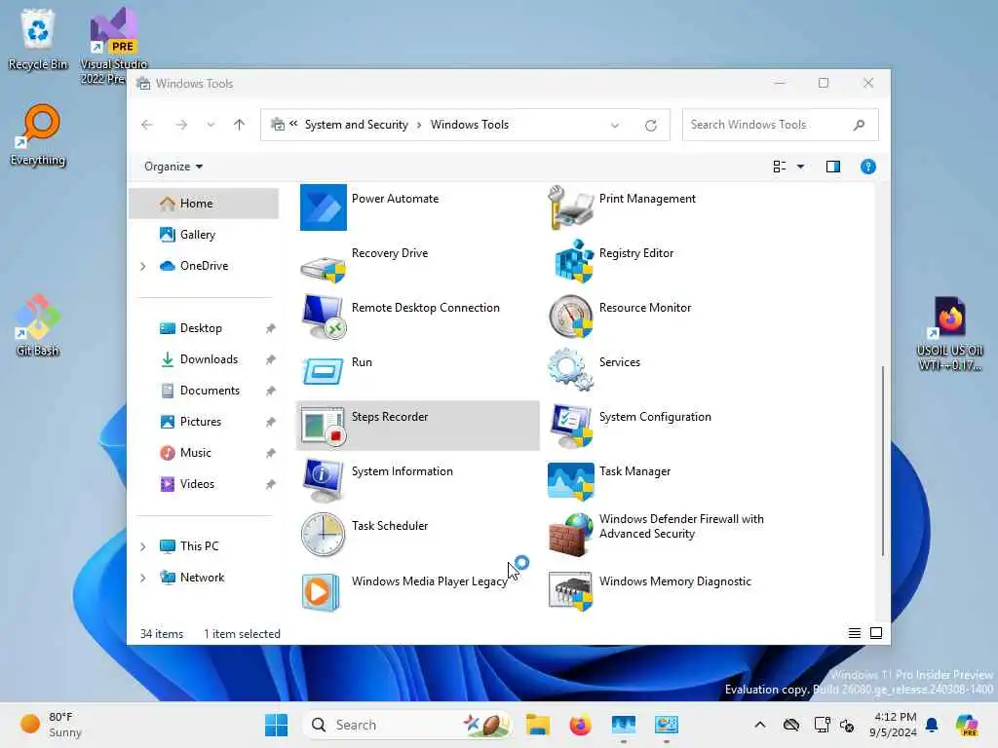Change view layout button
998x748 pixels.
pos(780,167)
